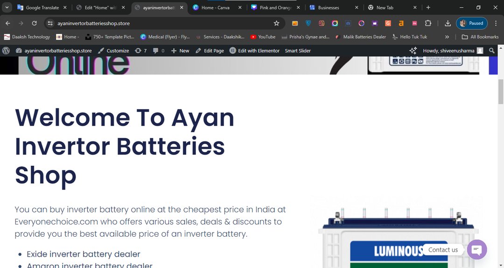Click the site information icon in address bar

pos(50,23)
